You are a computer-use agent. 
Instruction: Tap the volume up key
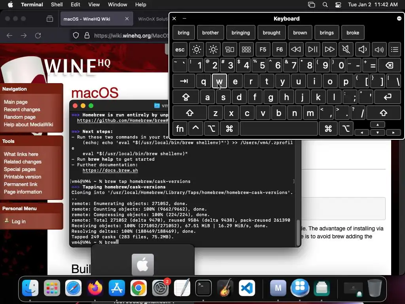click(x=379, y=49)
